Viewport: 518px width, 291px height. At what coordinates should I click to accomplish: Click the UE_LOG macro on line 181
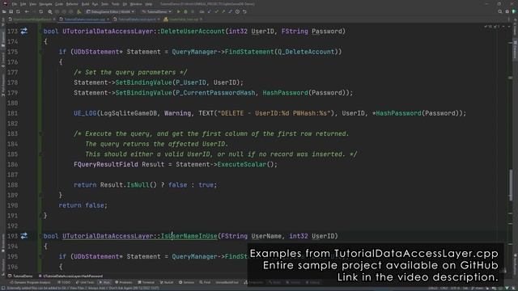click(x=85, y=113)
